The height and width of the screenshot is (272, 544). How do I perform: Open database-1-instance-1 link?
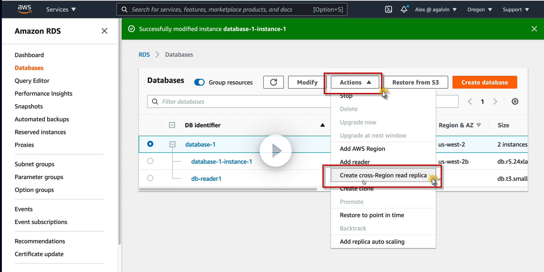click(222, 161)
